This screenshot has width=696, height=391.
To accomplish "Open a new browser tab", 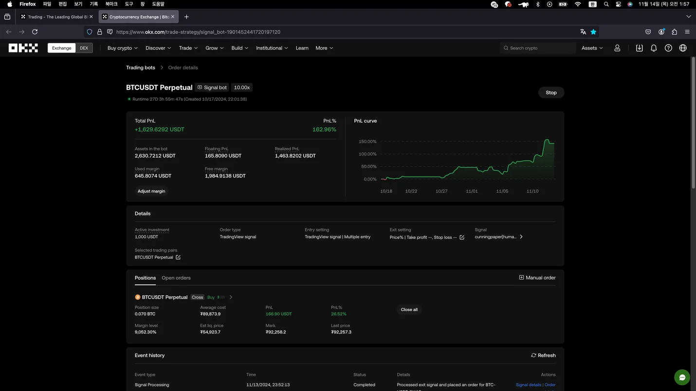I will (186, 17).
